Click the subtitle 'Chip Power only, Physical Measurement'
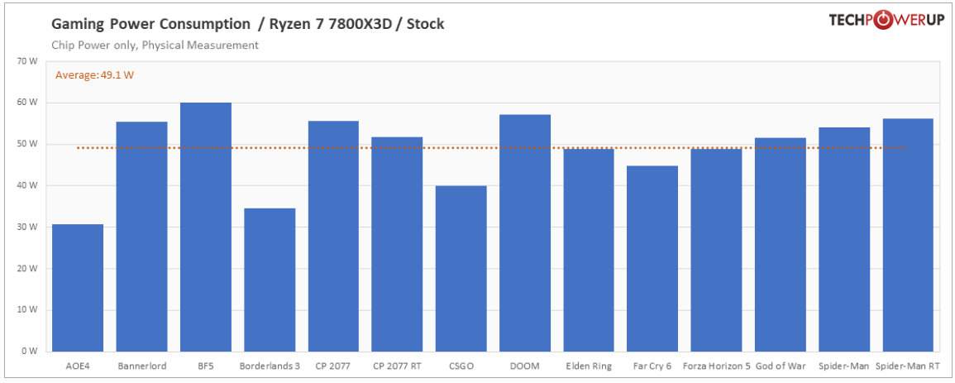Viewport: 955px width, 383px height. pyautogui.click(x=155, y=45)
